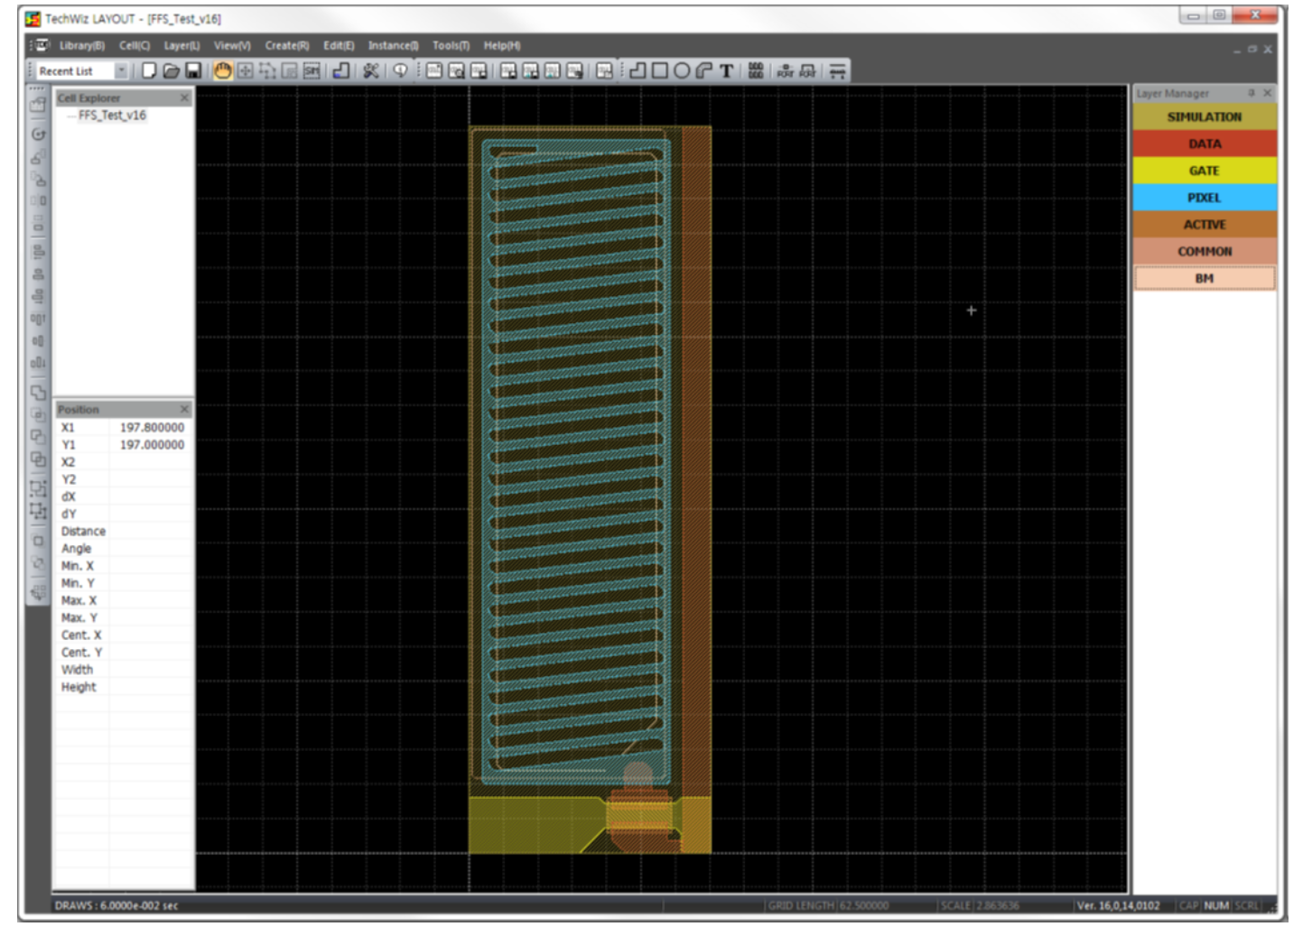Screen dimensions: 1312x936
Task: Click the overlapping squares icon above the dashed group icons
Action: pos(38,459)
